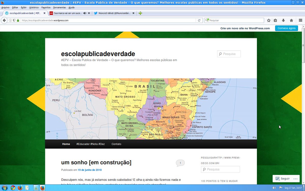
Task: Open the Favoritos menu
Action: tap(46, 7)
